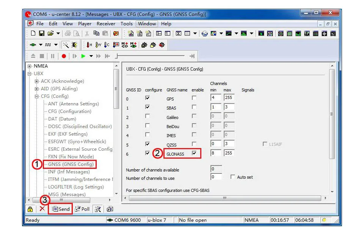This screenshot has height=241, width=364.
Task: Click the Coldstart thermometer C icon
Action: point(107,45)
